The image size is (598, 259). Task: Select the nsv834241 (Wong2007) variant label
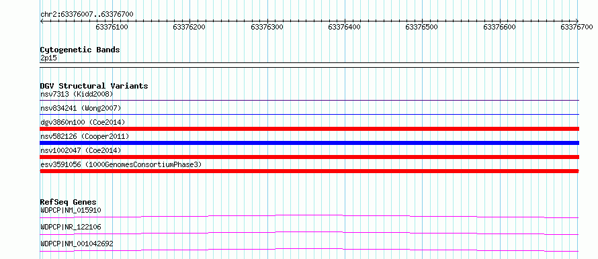81,108
